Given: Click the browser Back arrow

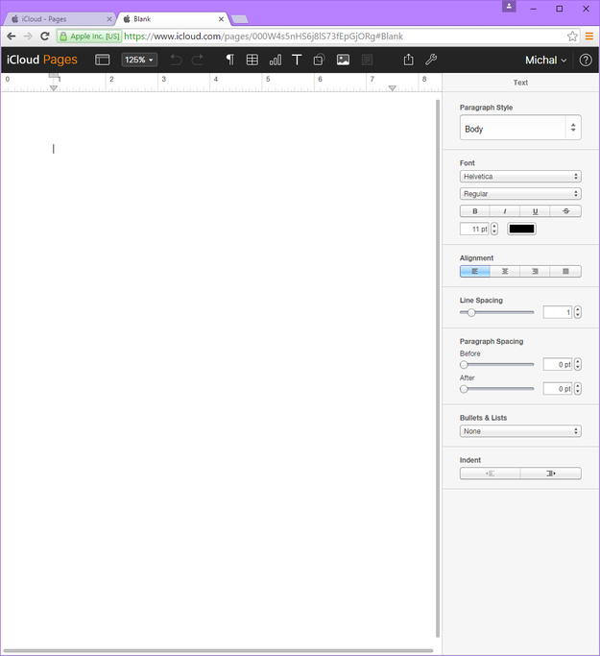Looking at the screenshot, I should 12,36.
